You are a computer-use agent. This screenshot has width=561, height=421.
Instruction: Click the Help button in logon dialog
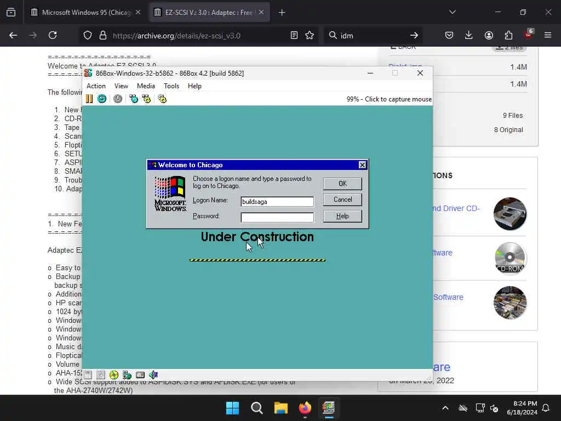pos(342,216)
